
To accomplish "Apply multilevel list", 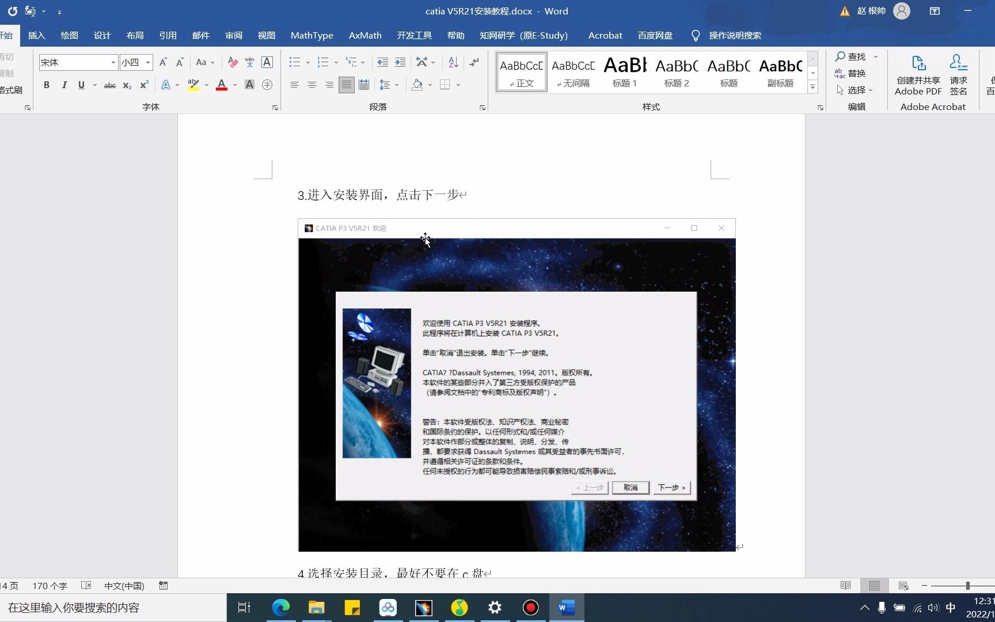I will coord(351,62).
